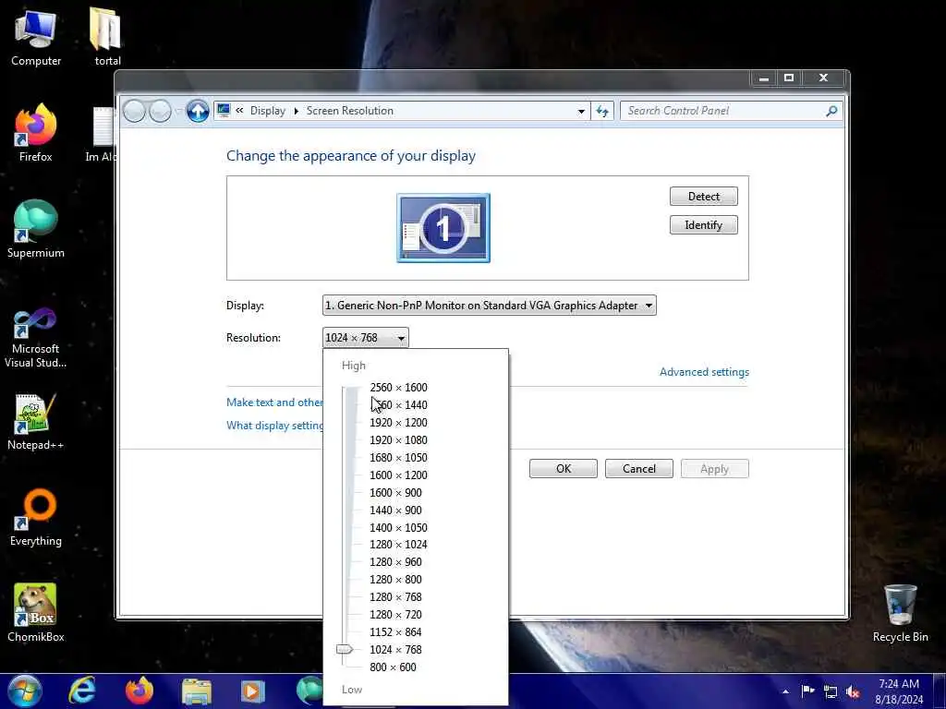Click the search magnifier icon
The width and height of the screenshot is (946, 709).
(831, 111)
